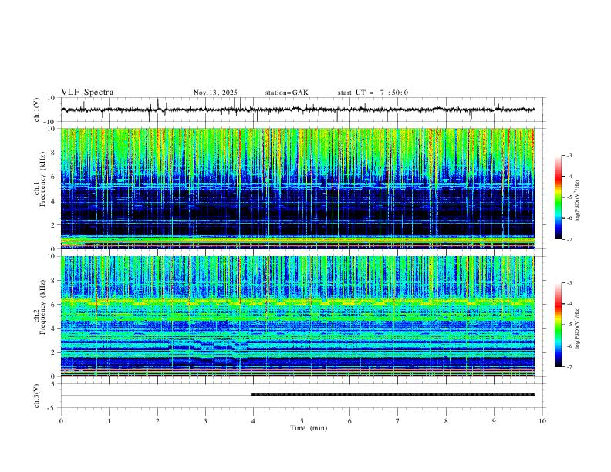The height and width of the screenshot is (472, 611).
Task: Click the "-7" label on ch.1 colorbar
Action: coord(569,239)
